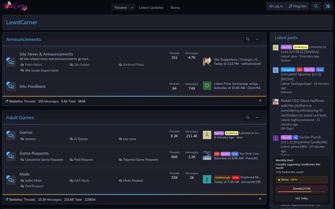Screen dimensions: 335x209
Task: Dismiss the goal with Not Today
Action: pyautogui.click(x=301, y=198)
